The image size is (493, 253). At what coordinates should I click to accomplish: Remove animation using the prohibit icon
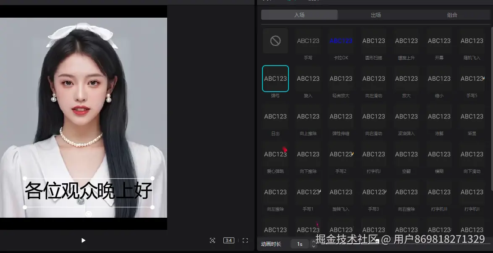point(275,40)
